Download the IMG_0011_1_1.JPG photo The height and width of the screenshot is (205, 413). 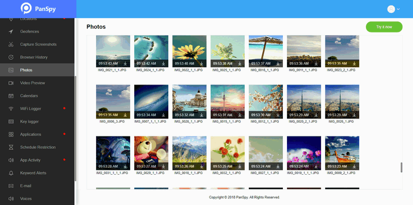pyautogui.click(x=316, y=63)
